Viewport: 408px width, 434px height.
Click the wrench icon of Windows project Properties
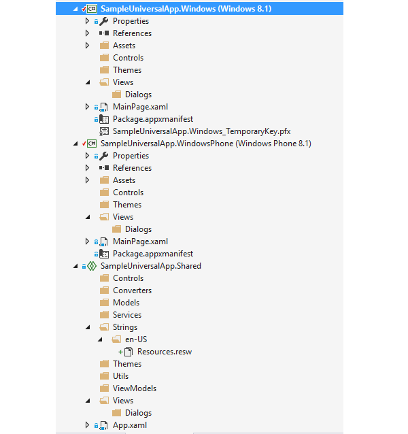click(104, 21)
